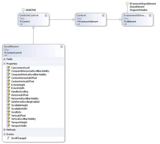Collapse the ScrollViewer class box chevron
This screenshot has height=144, width=160.
click(61, 47)
